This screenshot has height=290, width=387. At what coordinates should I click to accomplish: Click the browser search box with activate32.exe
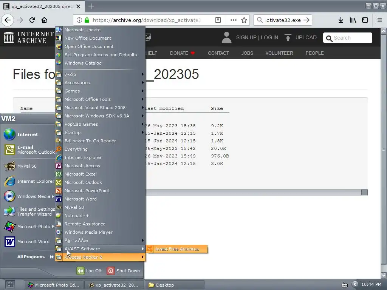[283, 20]
